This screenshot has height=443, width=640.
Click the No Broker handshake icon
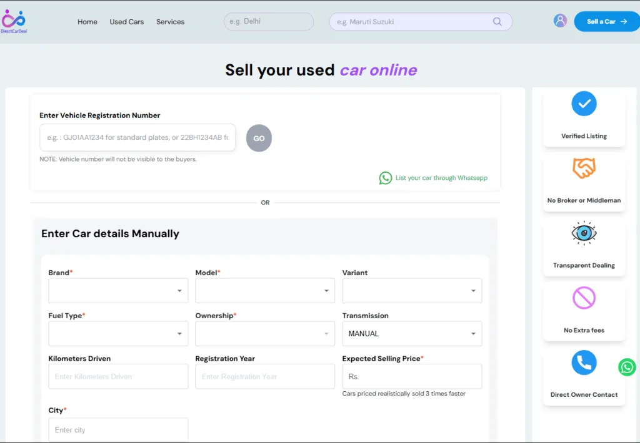click(x=584, y=168)
